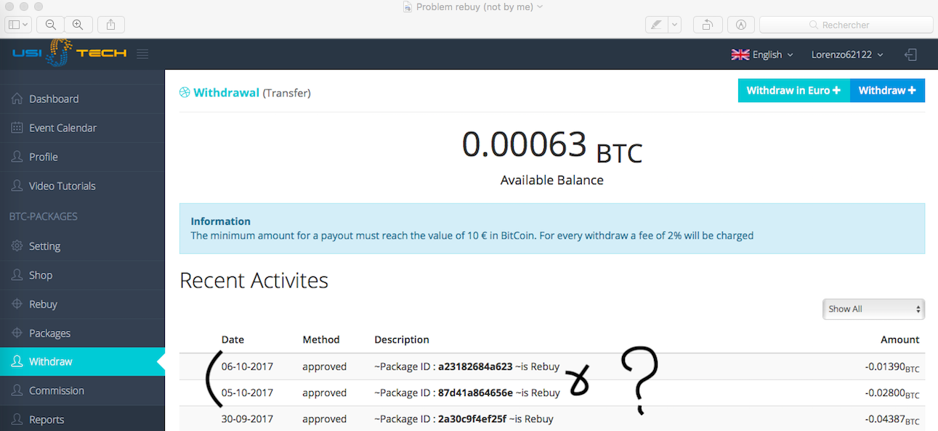Open the English language dropdown
This screenshot has height=431, width=938.
point(762,54)
